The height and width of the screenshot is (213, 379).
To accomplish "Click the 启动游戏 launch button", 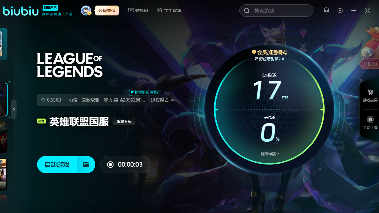I will (x=57, y=165).
